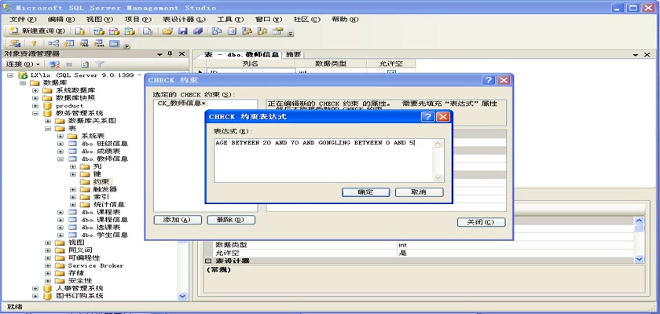660x314 pixels.
Task: Click the Summary page toolbar icon
Action: [232, 31]
